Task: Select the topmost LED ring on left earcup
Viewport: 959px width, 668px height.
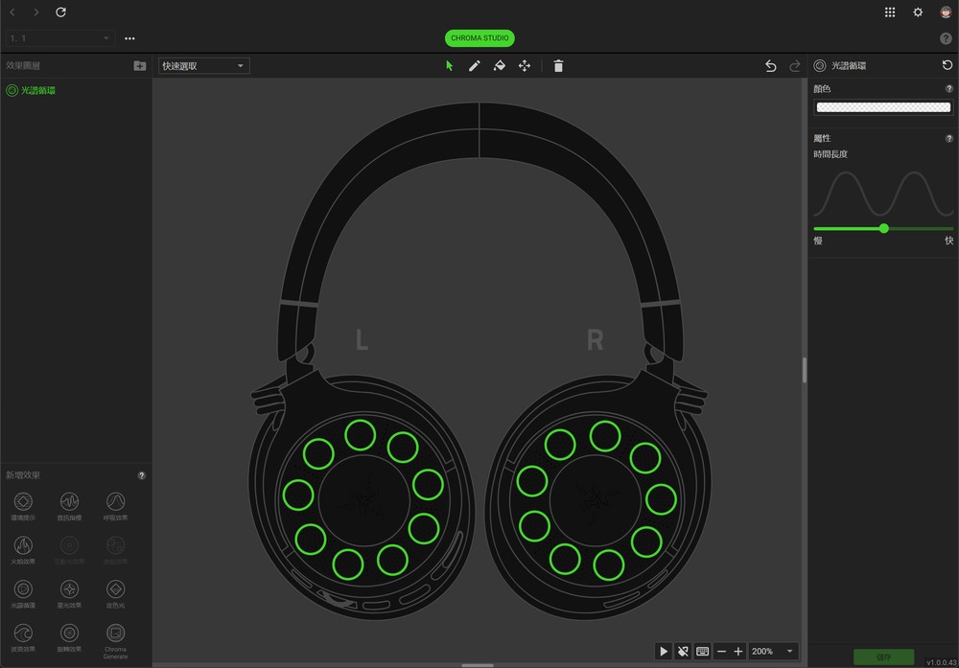Action: 360,435
